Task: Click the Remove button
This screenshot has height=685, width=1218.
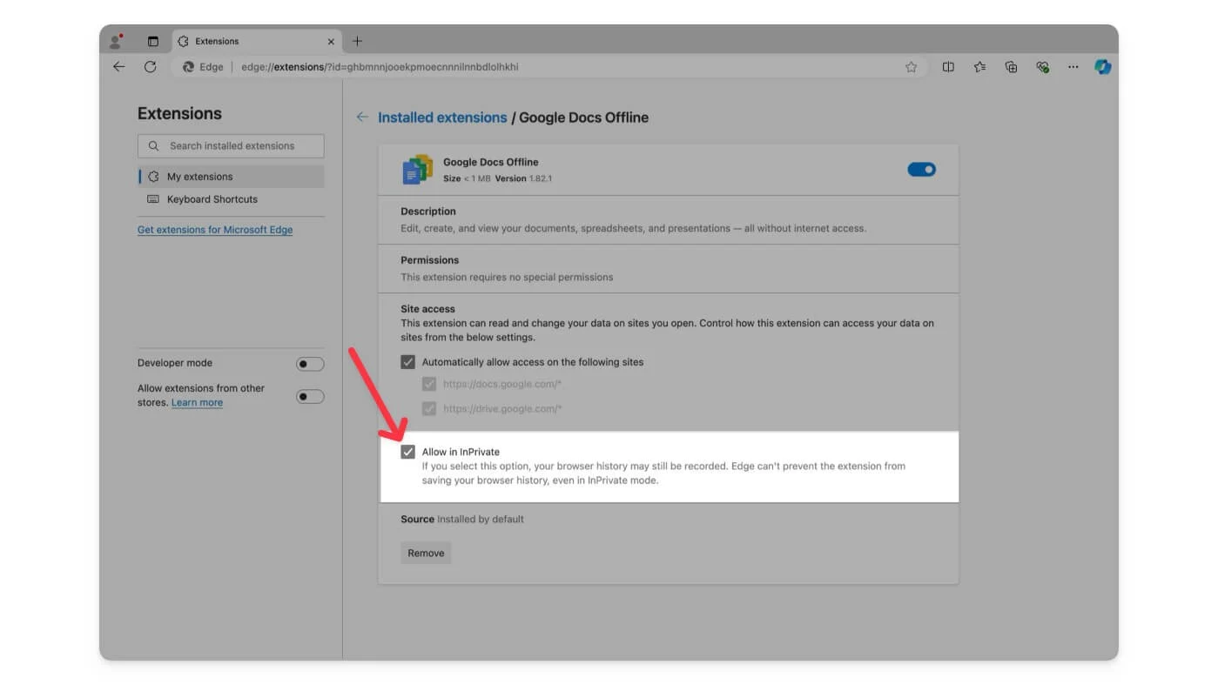Action: 426,554
